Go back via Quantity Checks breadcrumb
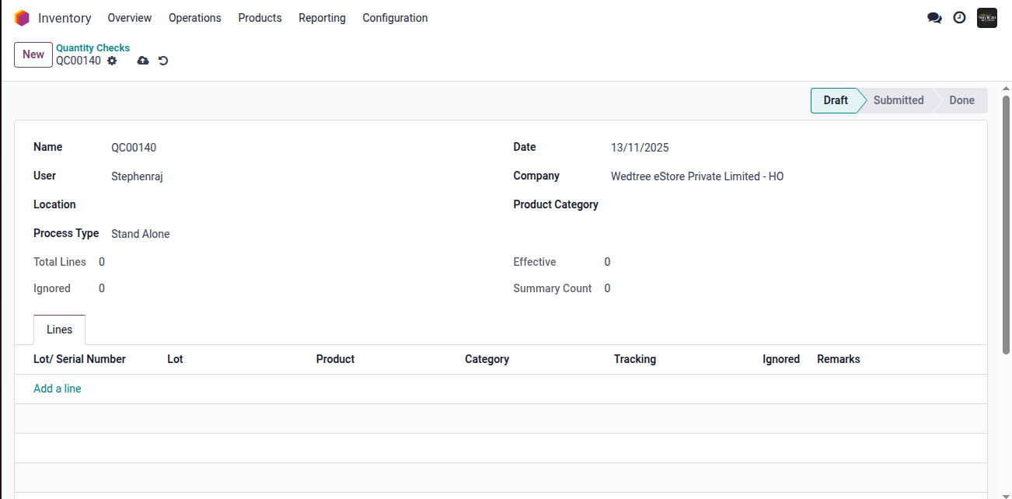Viewport: 1012px width, 499px height. [92, 48]
